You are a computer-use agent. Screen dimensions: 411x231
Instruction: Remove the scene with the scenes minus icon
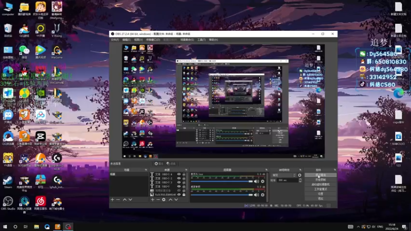click(x=118, y=200)
